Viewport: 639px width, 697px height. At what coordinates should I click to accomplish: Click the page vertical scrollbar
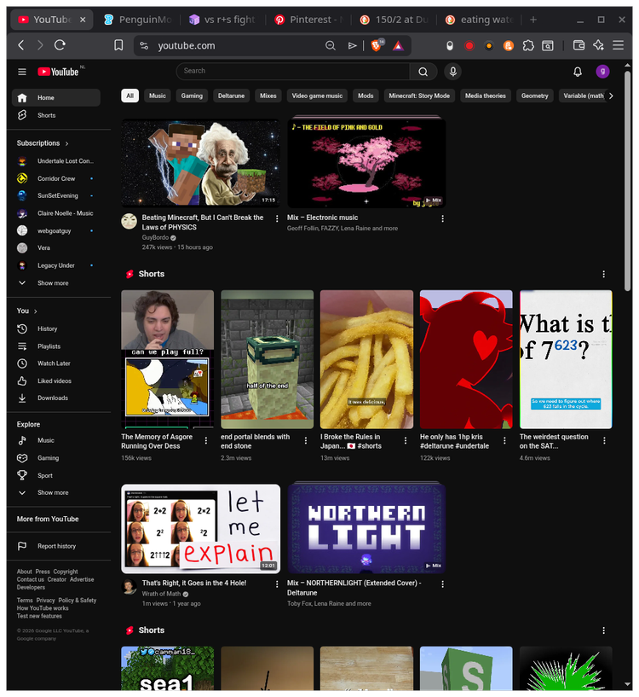tap(627, 180)
